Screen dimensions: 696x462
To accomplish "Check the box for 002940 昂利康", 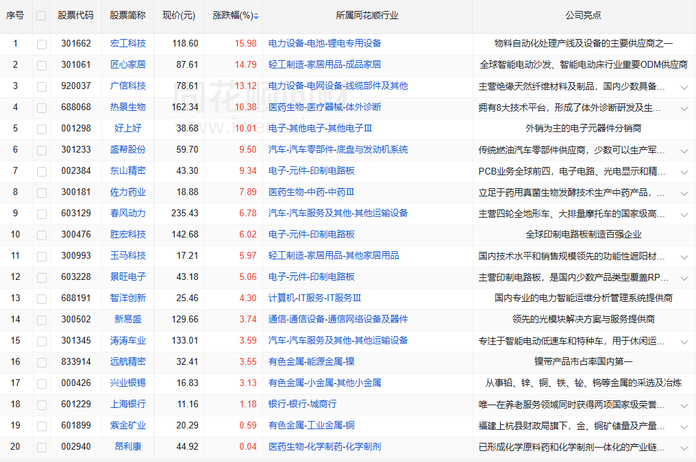I will click(42, 448).
